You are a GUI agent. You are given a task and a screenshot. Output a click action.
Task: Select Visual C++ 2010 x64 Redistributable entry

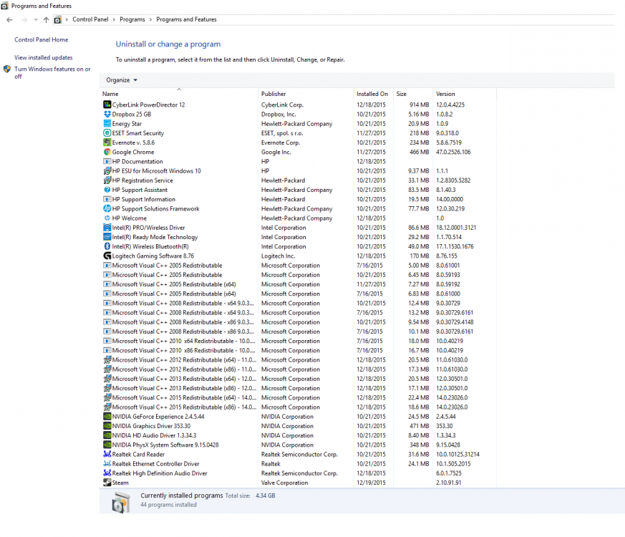pyautogui.click(x=183, y=341)
